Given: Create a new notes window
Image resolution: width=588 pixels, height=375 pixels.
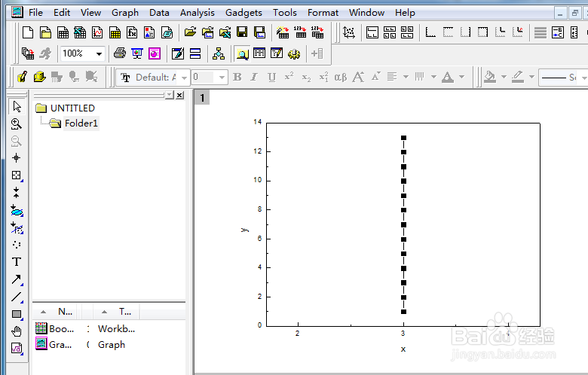Looking at the screenshot, I should point(167,32).
